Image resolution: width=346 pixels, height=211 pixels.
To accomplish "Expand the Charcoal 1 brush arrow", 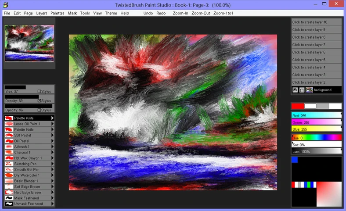I will 53,152.
